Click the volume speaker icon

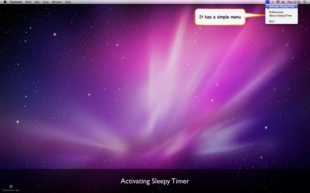pyautogui.click(x=283, y=2)
